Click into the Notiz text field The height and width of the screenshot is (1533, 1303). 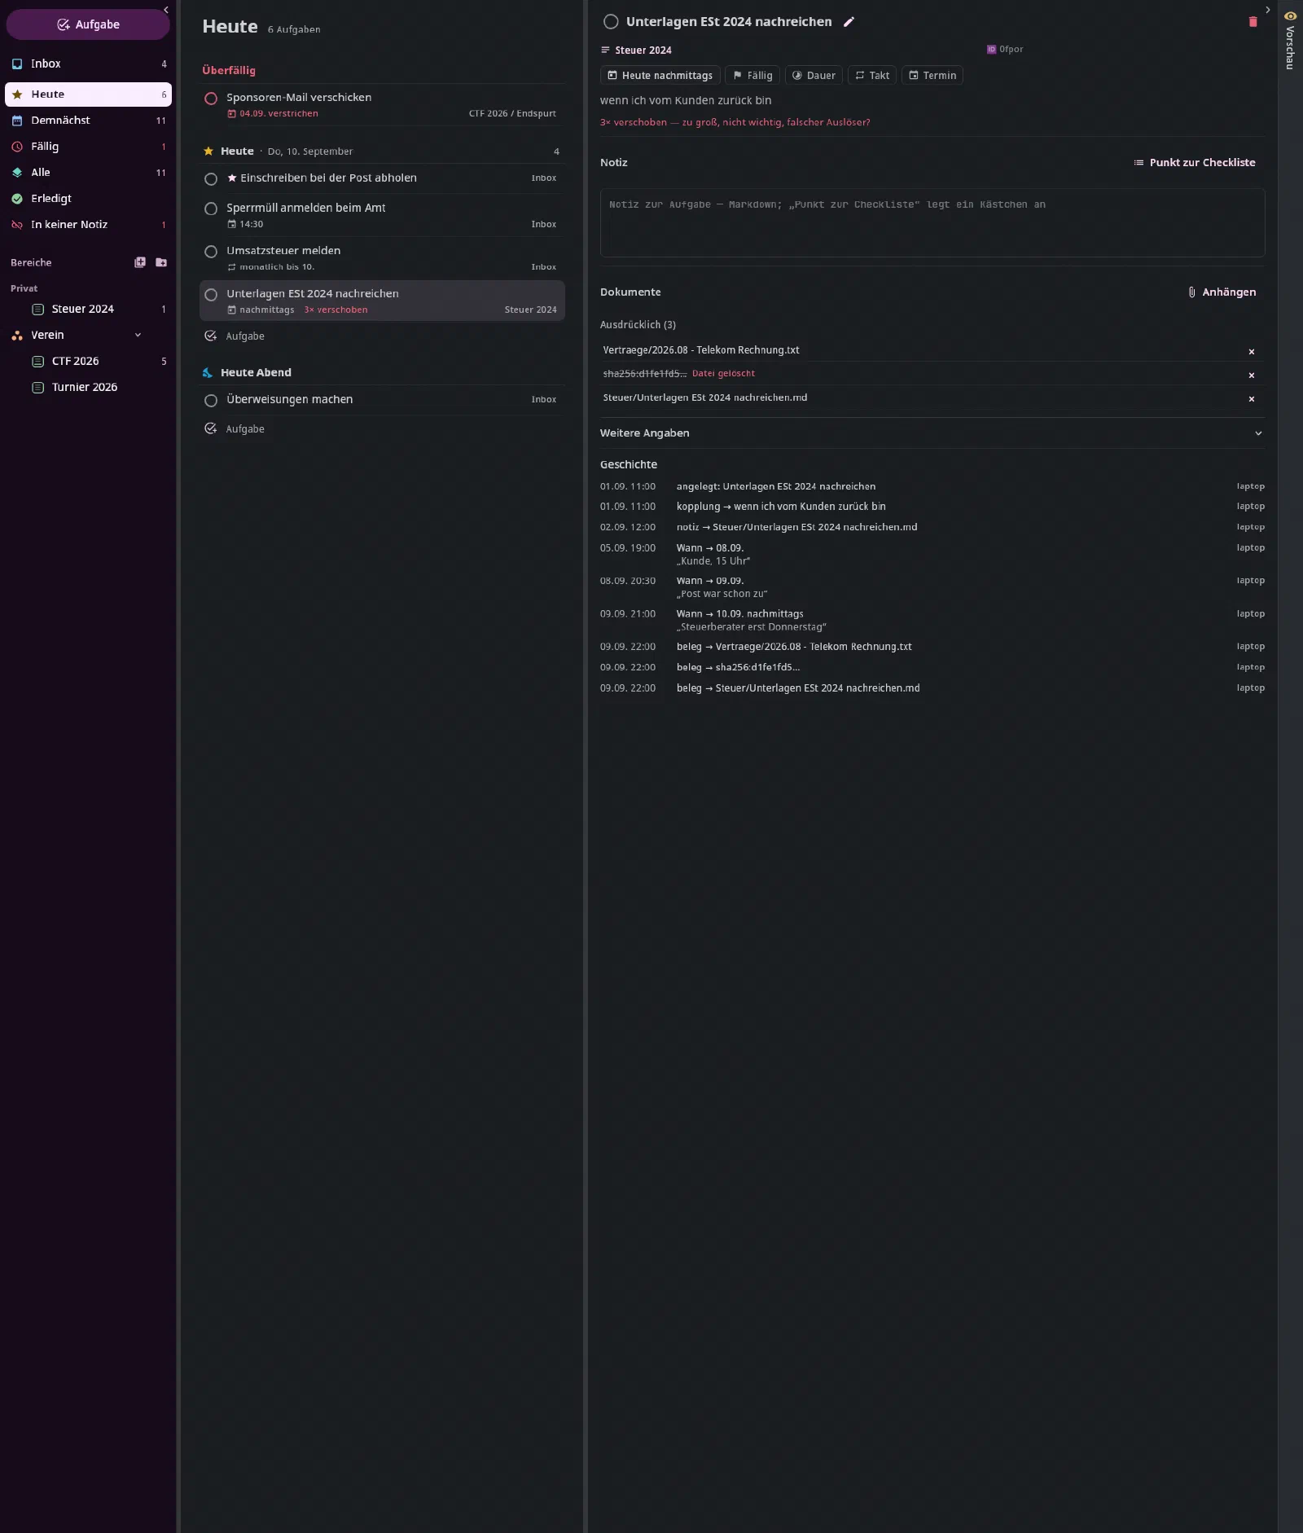(932, 223)
